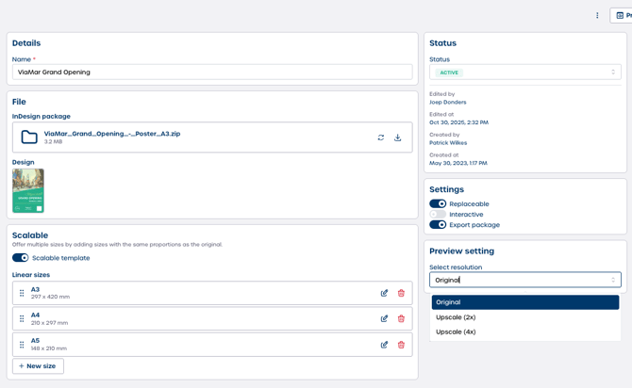
Task: Grab the A4 row drag handle
Action: pyautogui.click(x=22, y=318)
